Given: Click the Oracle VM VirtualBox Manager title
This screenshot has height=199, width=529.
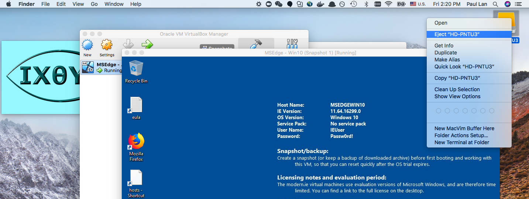Looking at the screenshot, I should coord(194,34).
